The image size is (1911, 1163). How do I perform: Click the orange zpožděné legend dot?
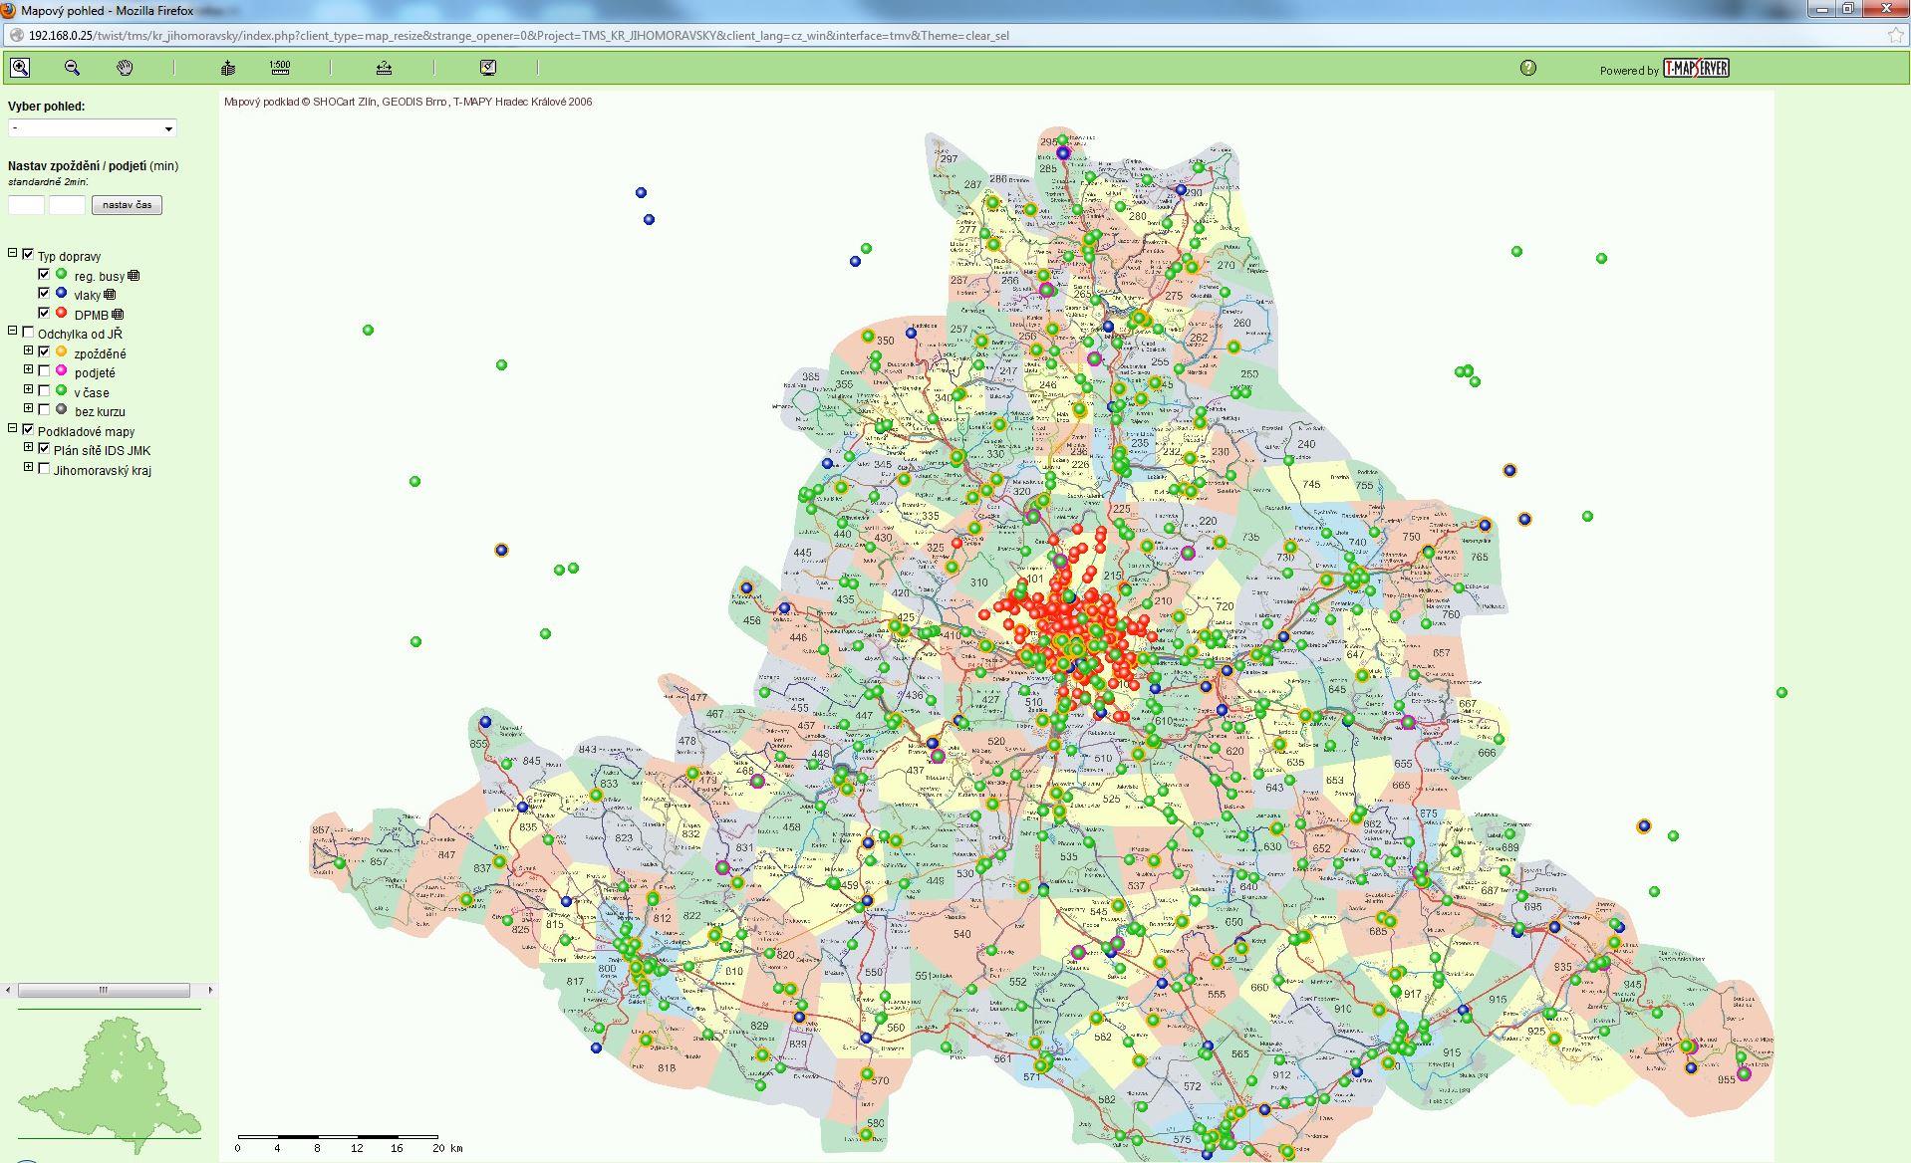(x=62, y=351)
